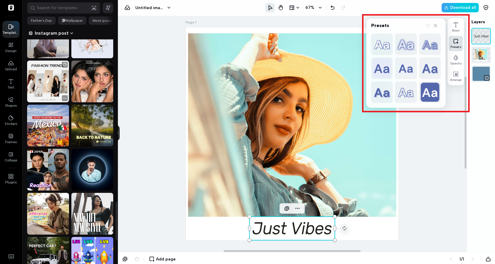The width and height of the screenshot is (495, 264).
Task: Switch to the Basic text tab
Action: [456, 27]
